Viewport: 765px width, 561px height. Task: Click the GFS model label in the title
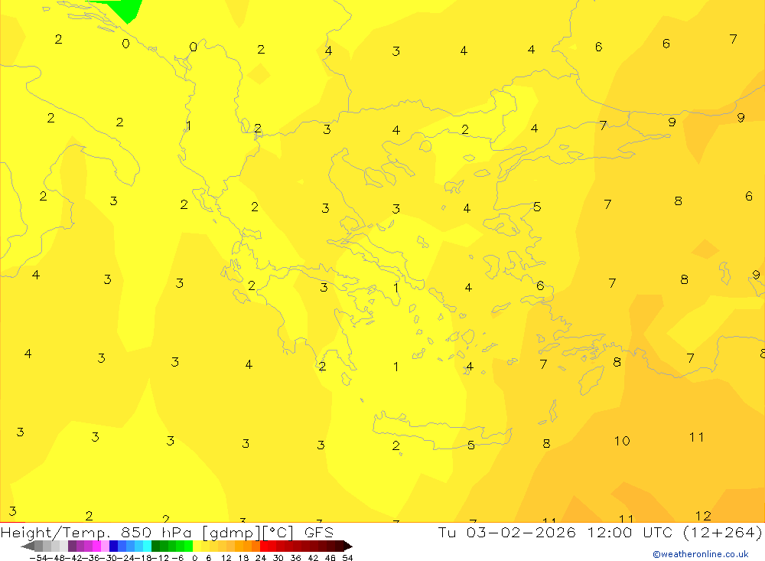319,532
